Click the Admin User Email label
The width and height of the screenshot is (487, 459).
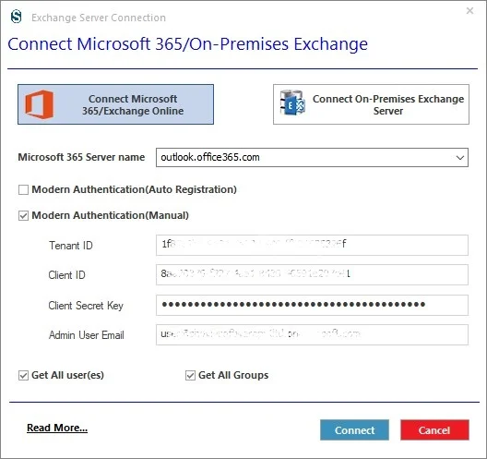(87, 335)
